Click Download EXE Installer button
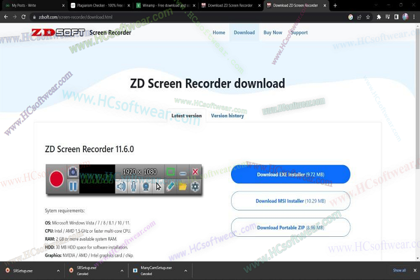Image resolution: width=420 pixels, height=280 pixels. tap(290, 174)
